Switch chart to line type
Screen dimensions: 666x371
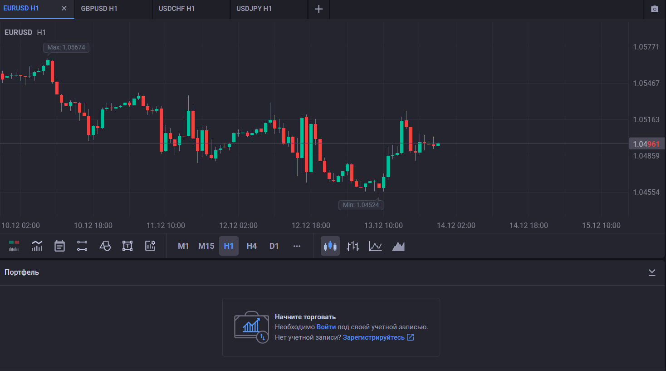pyautogui.click(x=376, y=246)
